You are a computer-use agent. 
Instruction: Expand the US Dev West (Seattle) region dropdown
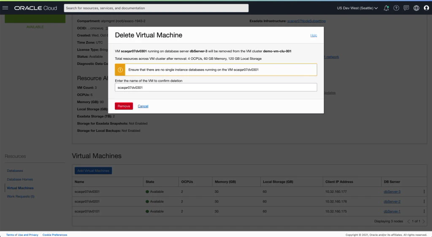(x=357, y=8)
